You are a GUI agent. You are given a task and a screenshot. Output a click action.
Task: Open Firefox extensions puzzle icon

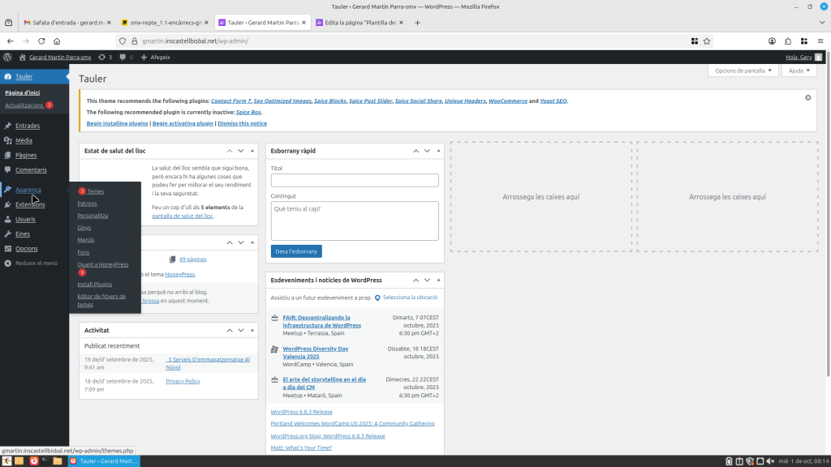pos(787,41)
